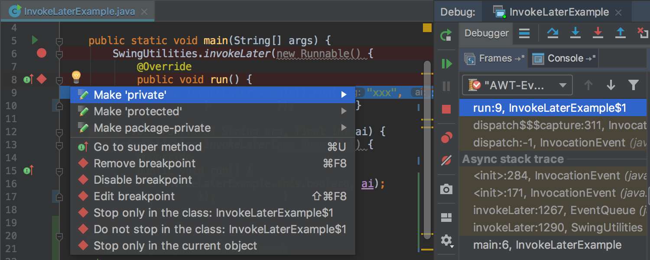This screenshot has height=260, width=650.
Task: Step Out of the current method
Action: [x=621, y=33]
